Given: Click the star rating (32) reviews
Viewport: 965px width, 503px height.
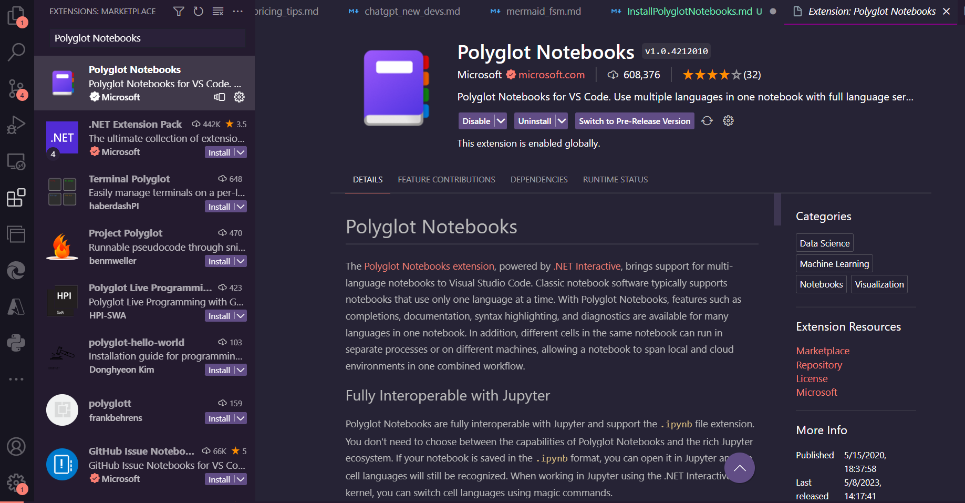Looking at the screenshot, I should click(x=721, y=75).
